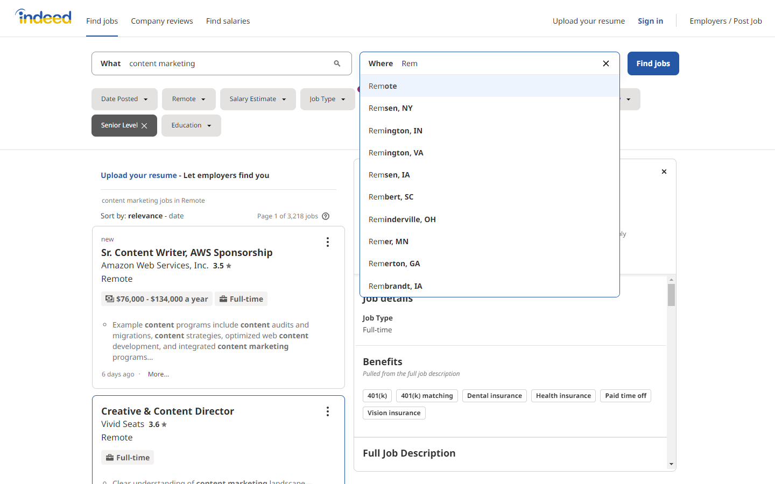Click the Find jobs button
775x484 pixels.
pos(653,63)
